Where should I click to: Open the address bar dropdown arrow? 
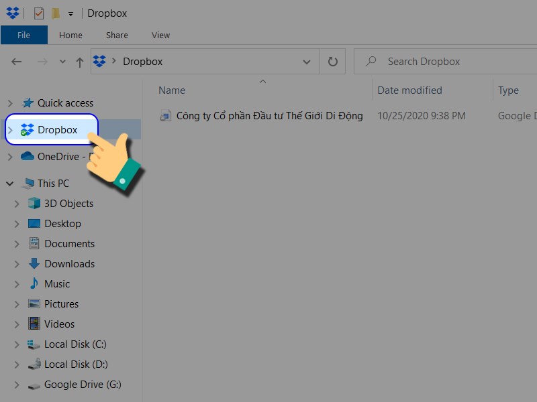point(307,61)
